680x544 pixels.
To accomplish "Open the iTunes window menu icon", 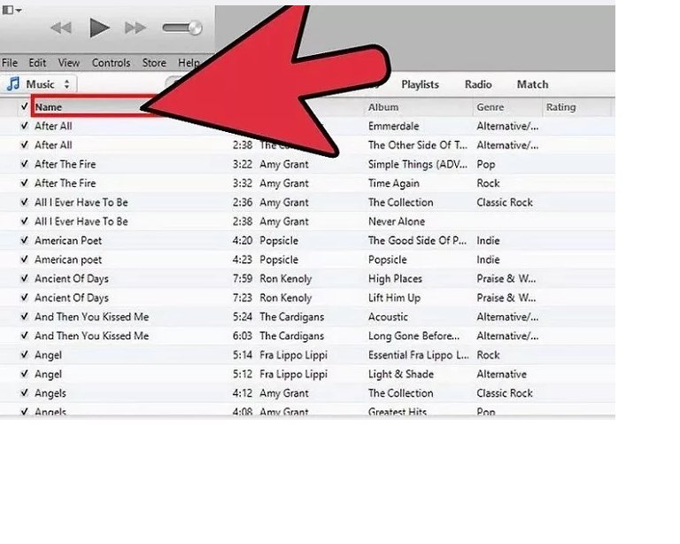I will 9,9.
